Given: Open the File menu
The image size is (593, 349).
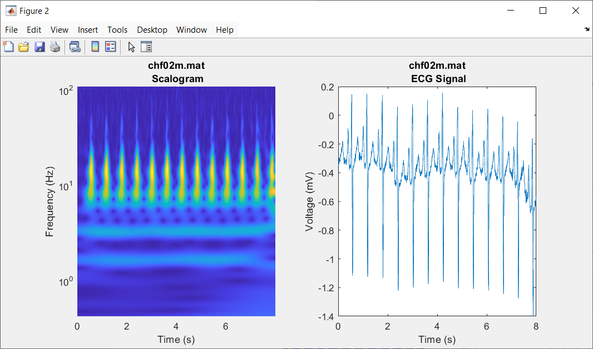Looking at the screenshot, I should point(11,30).
